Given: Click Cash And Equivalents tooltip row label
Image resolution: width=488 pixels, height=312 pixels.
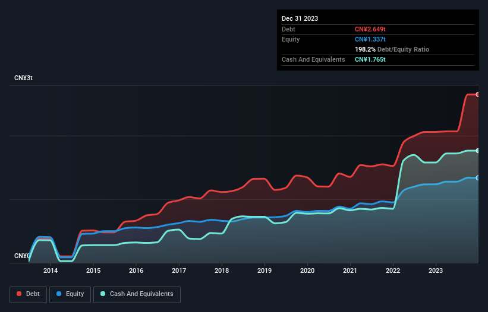Looking at the screenshot, I should click(x=313, y=59).
